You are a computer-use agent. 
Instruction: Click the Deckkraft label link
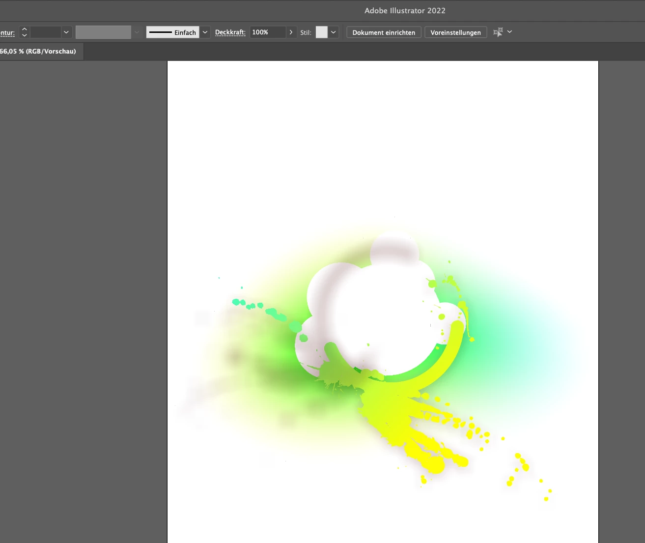pyautogui.click(x=230, y=32)
